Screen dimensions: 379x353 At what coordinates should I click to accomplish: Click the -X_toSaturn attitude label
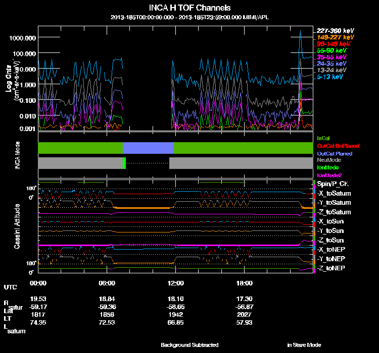point(334,194)
